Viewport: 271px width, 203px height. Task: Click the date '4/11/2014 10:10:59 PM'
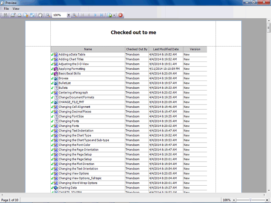pos(164,69)
